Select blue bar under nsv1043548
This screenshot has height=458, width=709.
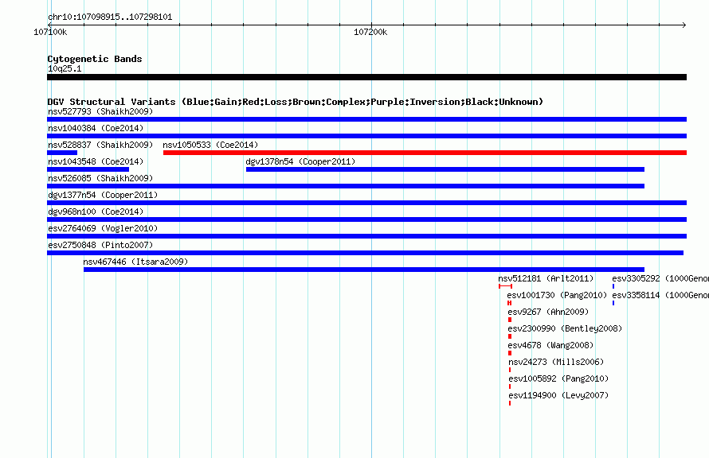[x=88, y=169]
